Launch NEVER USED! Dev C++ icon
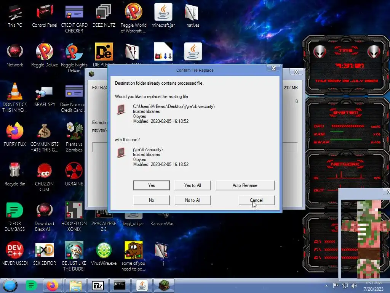The image size is (390, 293). coord(15,253)
